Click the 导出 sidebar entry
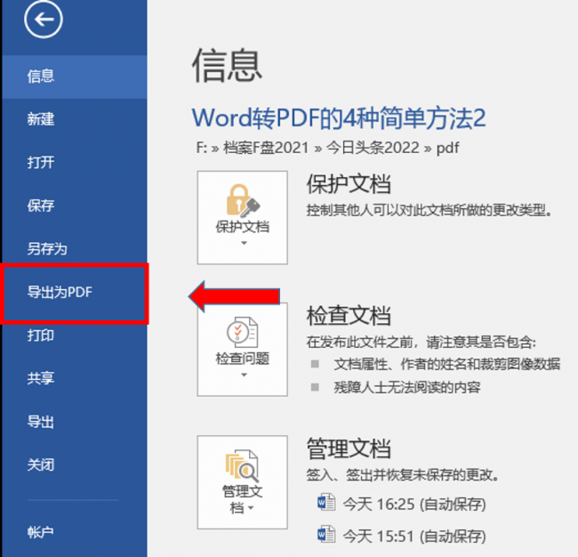This screenshot has height=557, width=578. (75, 422)
